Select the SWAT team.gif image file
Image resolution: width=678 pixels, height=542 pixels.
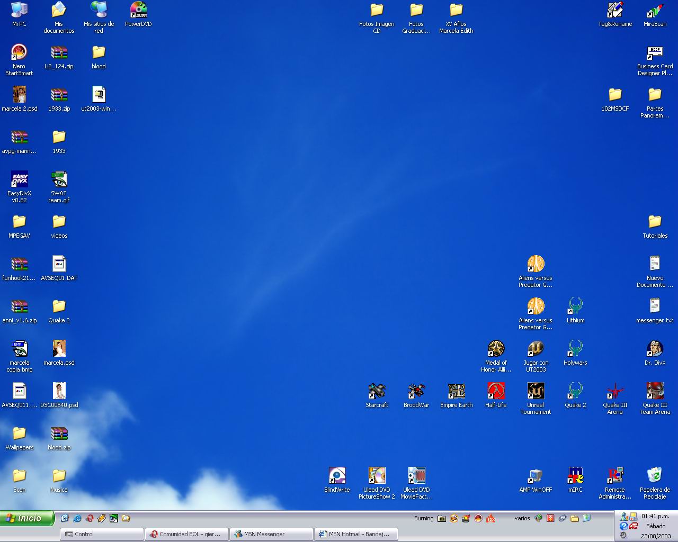coord(59,179)
